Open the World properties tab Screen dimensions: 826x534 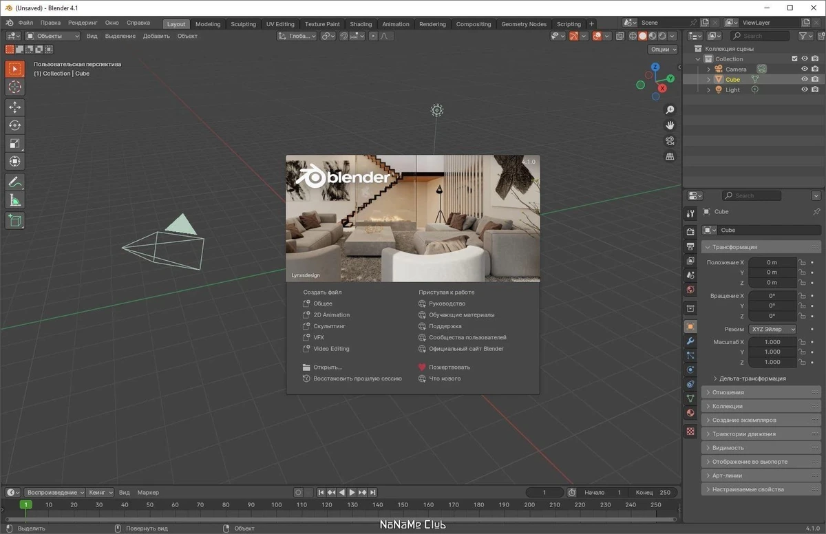690,290
